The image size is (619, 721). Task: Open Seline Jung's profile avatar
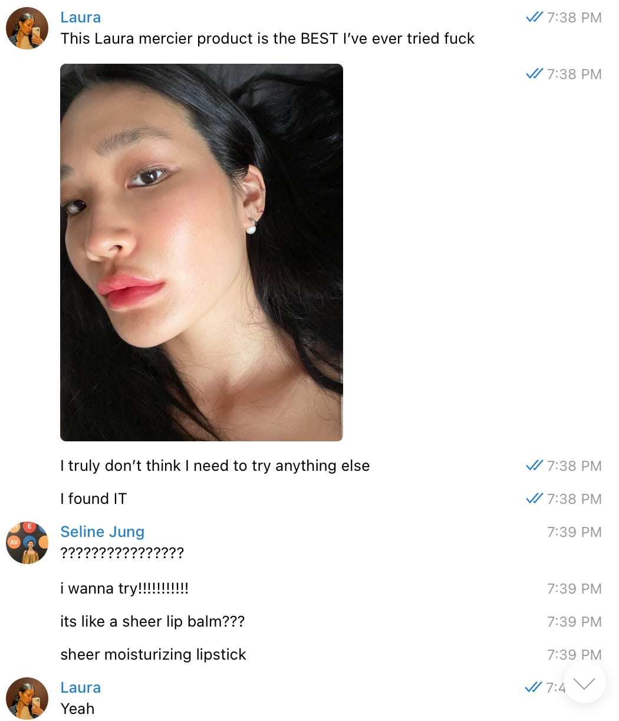pyautogui.click(x=27, y=543)
